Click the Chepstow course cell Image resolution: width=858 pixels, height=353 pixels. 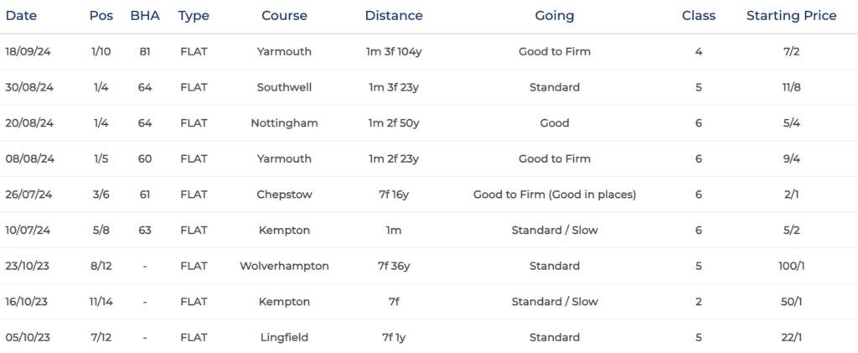point(284,195)
